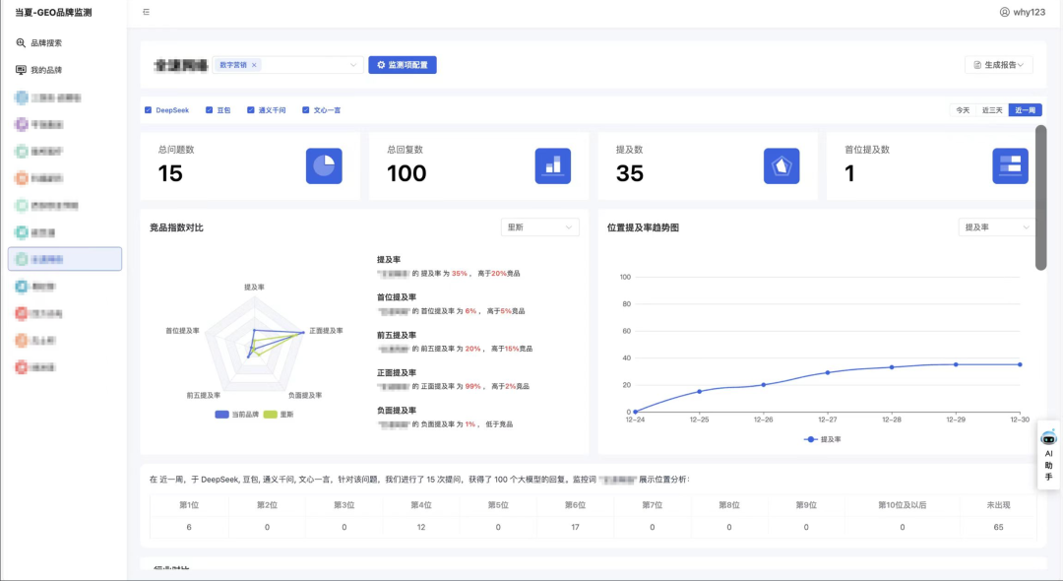Click the sidebar collapse icon
The image size is (1063, 581).
[x=147, y=12]
